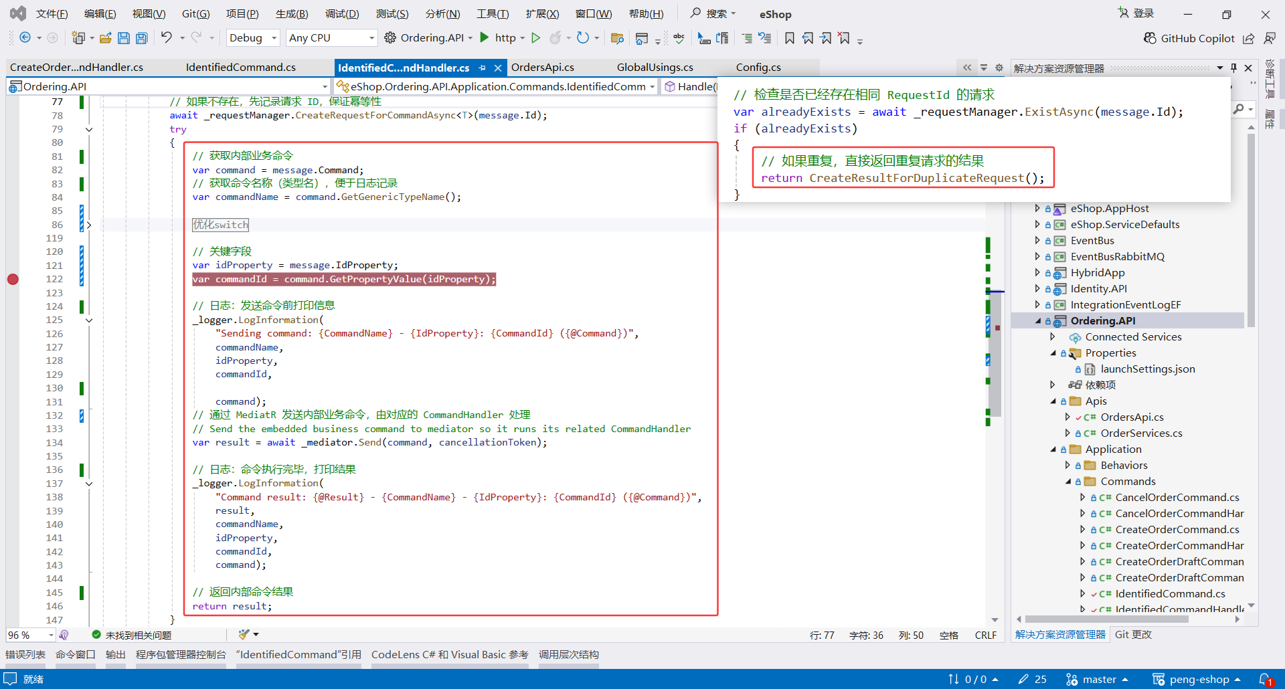Click the Save All toolbar icon
The image size is (1285, 689).
click(x=142, y=38)
